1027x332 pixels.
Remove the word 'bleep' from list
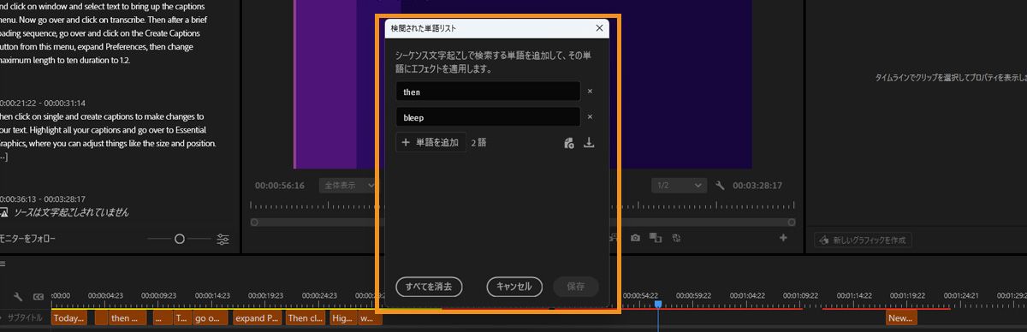(590, 116)
